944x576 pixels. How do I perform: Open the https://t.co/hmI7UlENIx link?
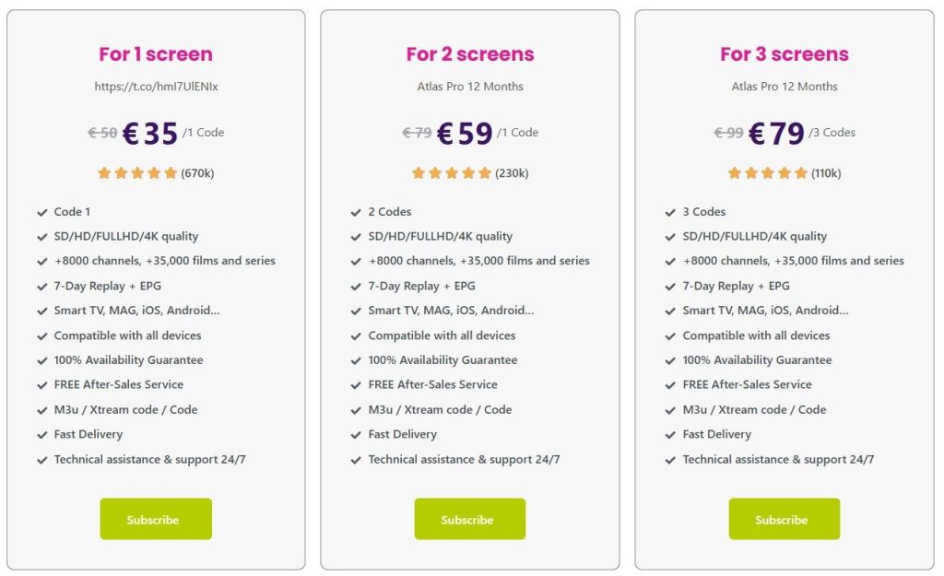click(x=155, y=86)
